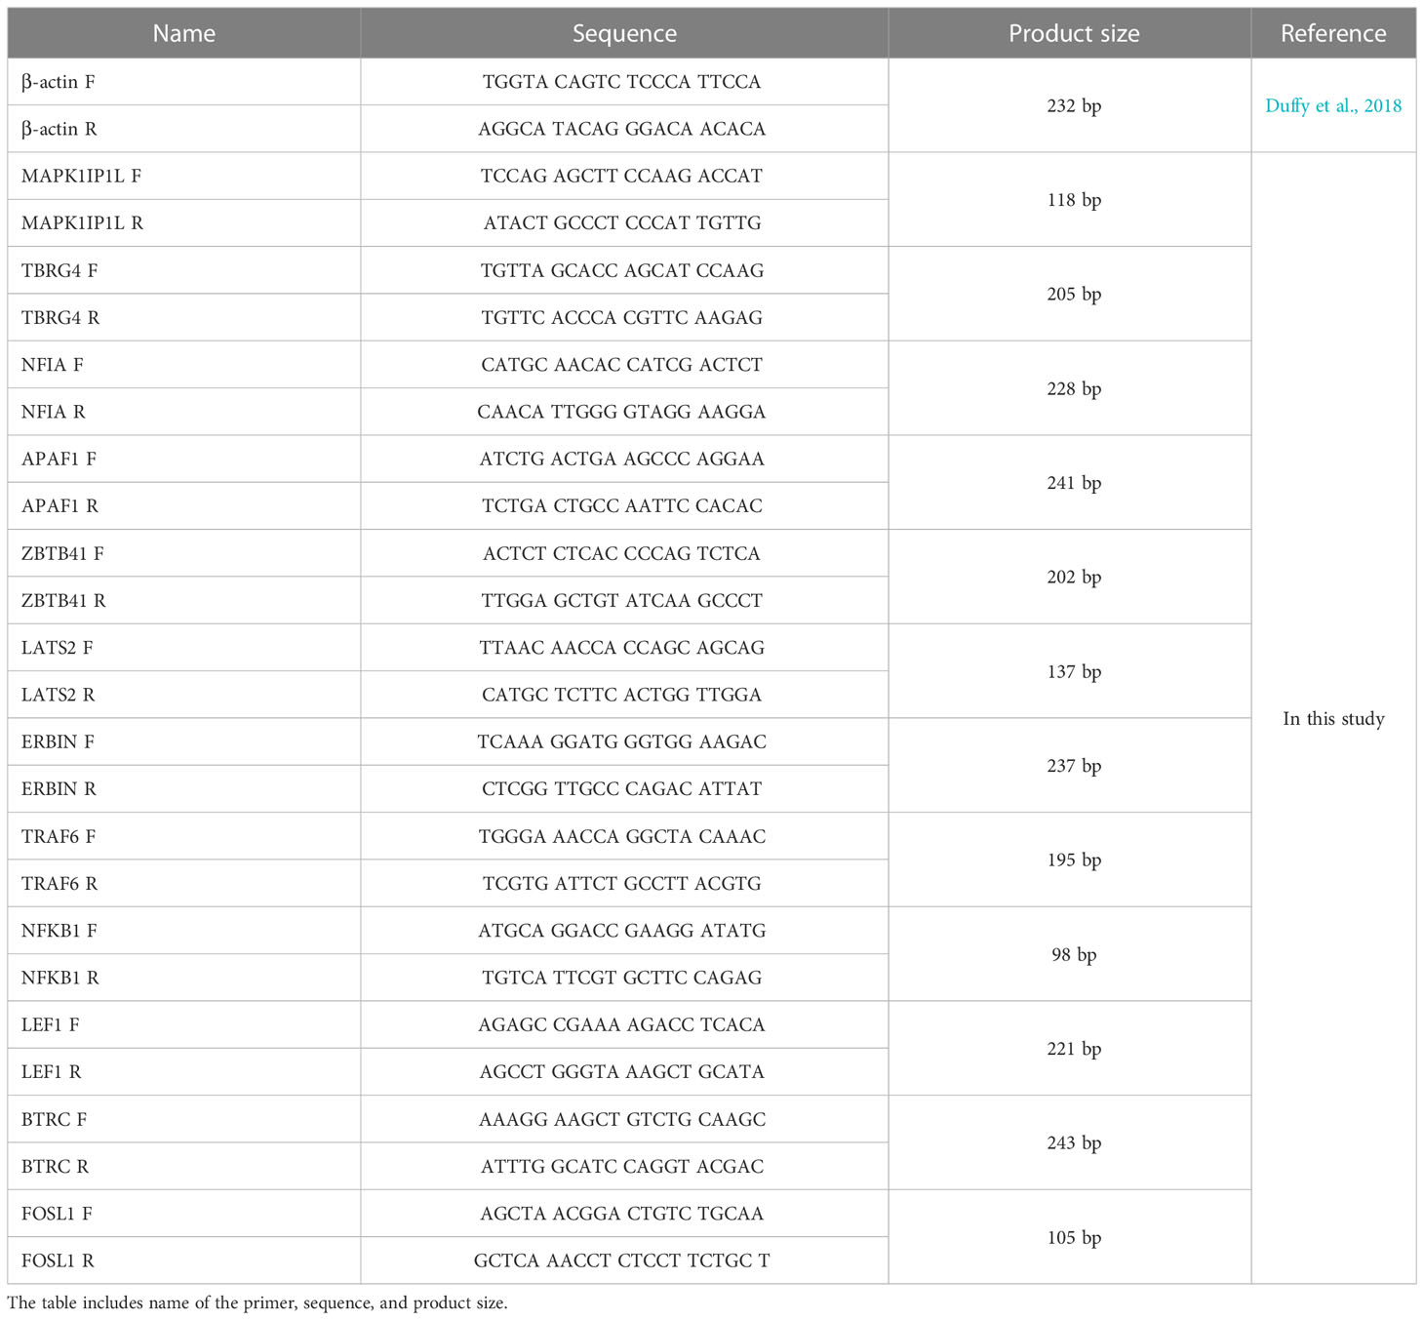Select sequence TCCAG AGCTT CCAAG ACCAT
This screenshot has height=1320, width=1424.
click(622, 176)
